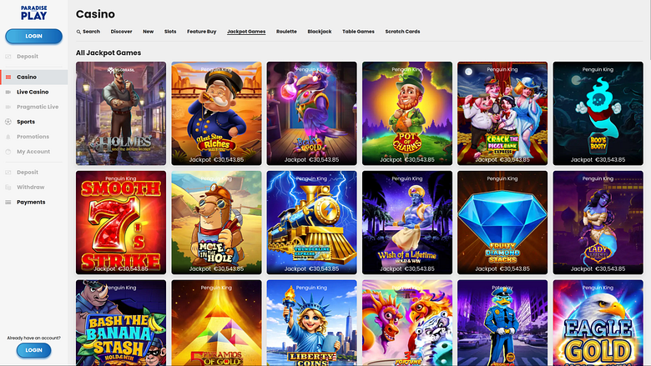Open the 3 Fortune dragon game tile
651x366 pixels.
point(407,323)
